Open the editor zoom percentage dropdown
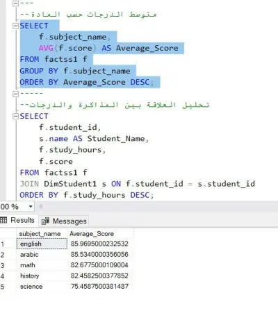This screenshot has width=278, height=336. [x=31, y=206]
